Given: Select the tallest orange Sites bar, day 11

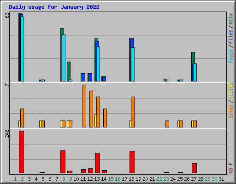Looking at the screenshot, I should (x=84, y=106).
